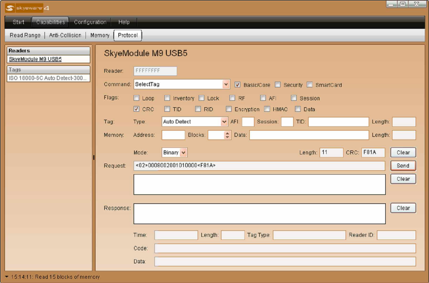
Task: Switch to the Read Range tab
Action: click(x=27, y=35)
